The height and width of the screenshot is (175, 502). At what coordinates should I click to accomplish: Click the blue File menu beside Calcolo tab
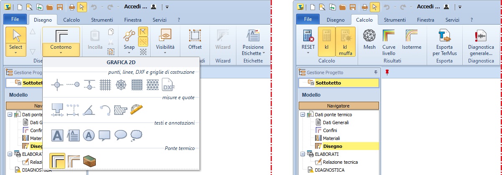(308, 20)
